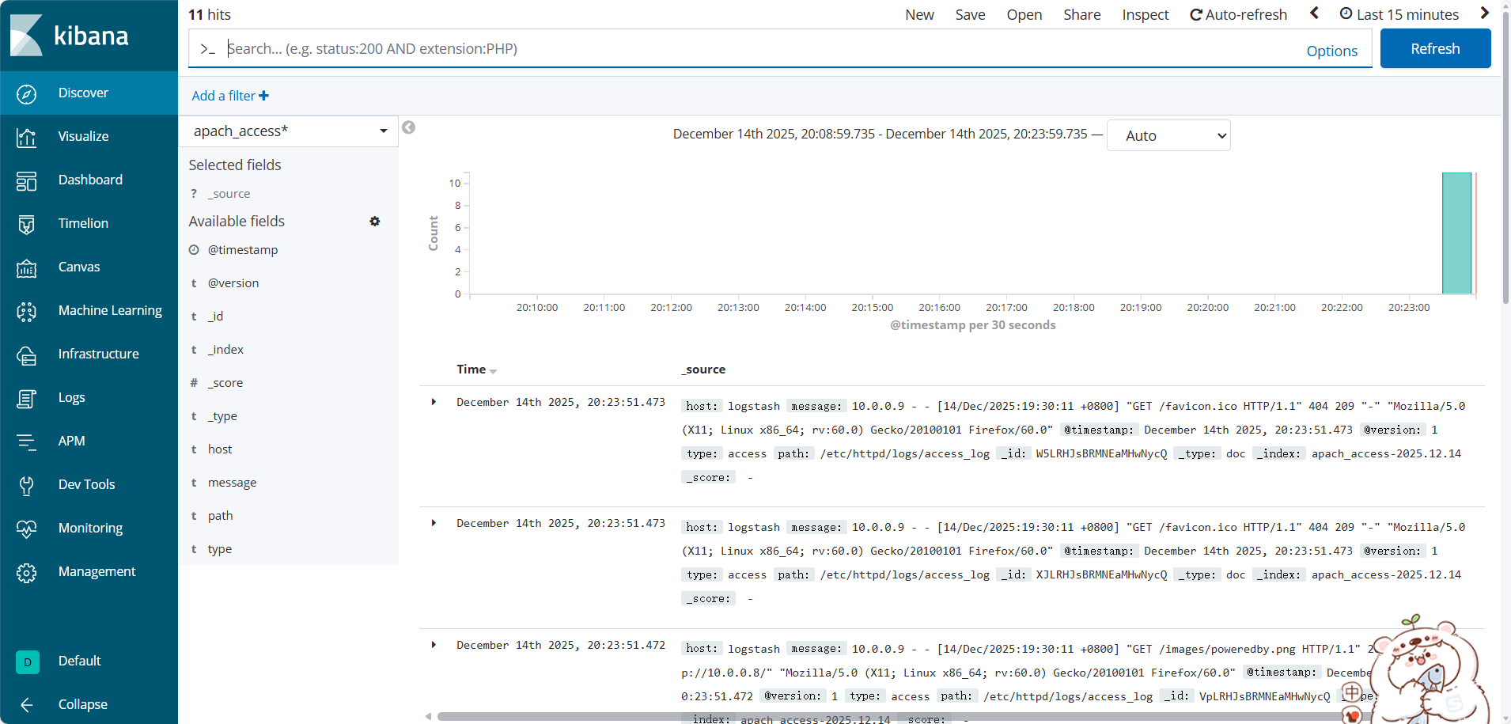Select the host available field
1511x724 pixels.
tap(220, 449)
